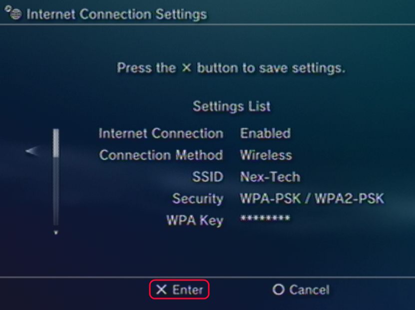Select the Connection Method label
415x310 pixels.
(161, 155)
